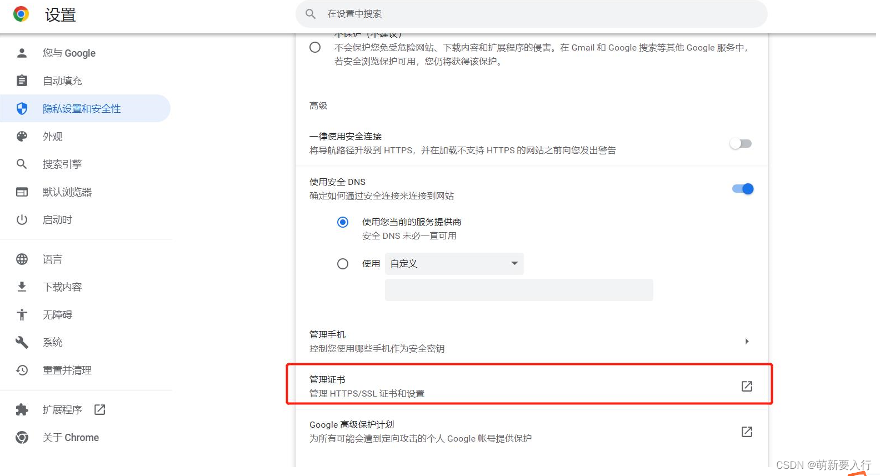Click the palette icon beside 外观
The image size is (880, 476).
[22, 137]
